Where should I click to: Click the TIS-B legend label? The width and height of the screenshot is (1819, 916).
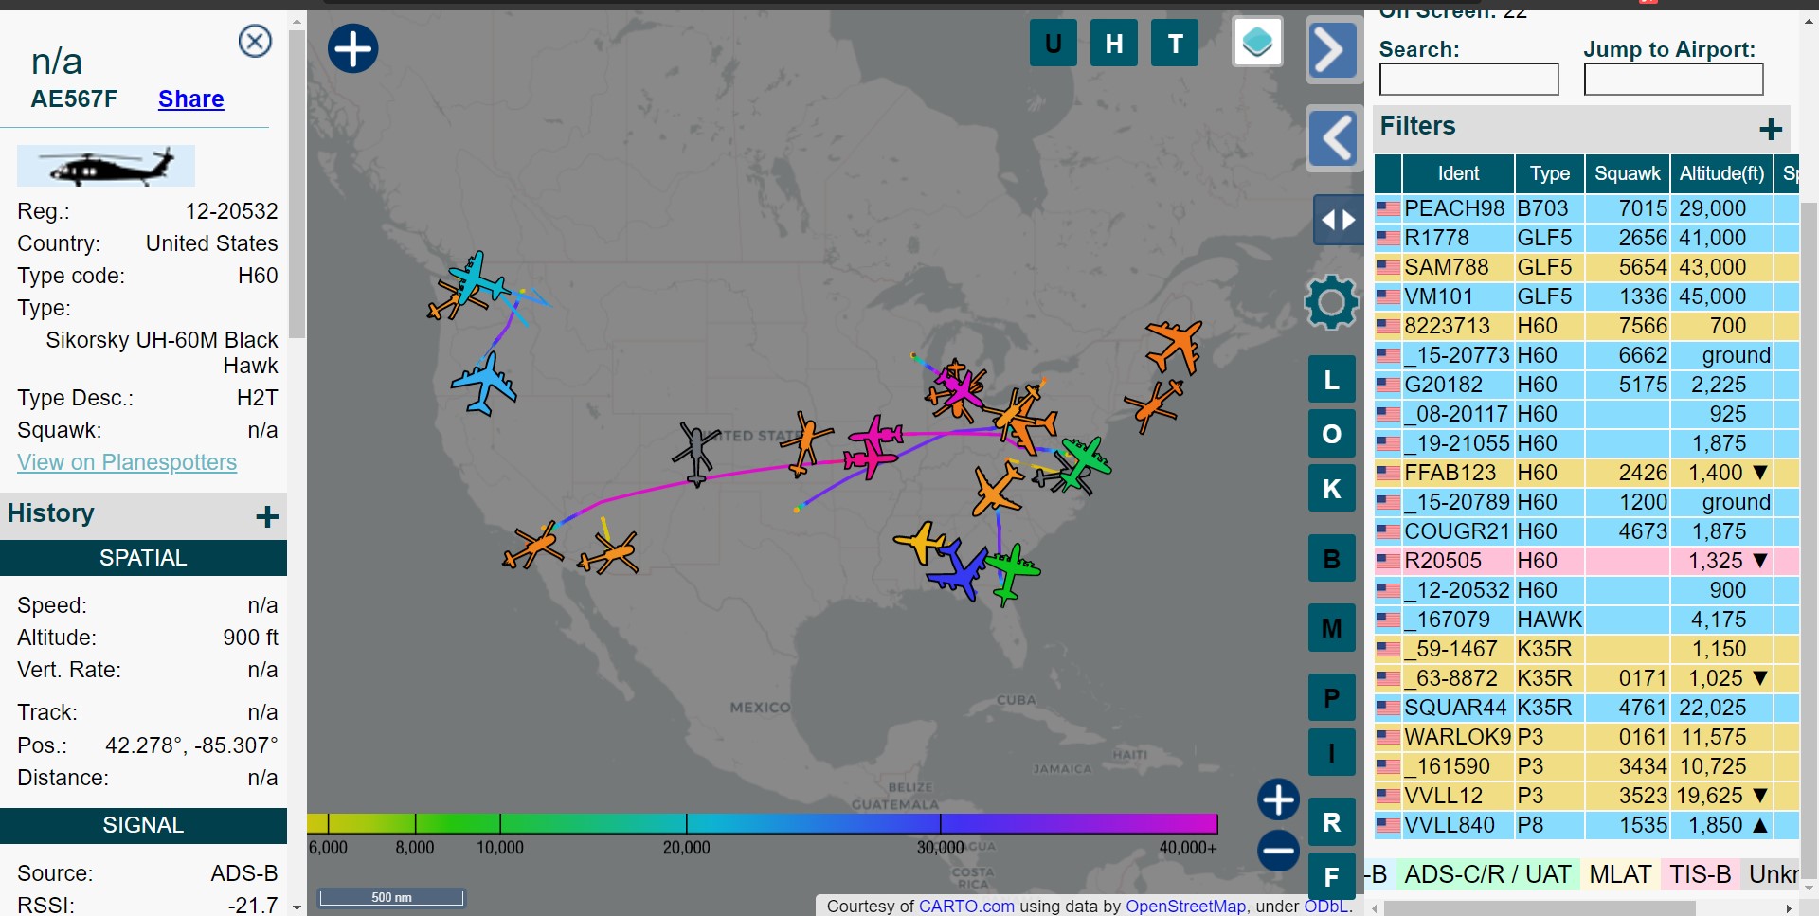click(1701, 874)
